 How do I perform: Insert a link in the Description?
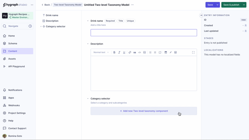(x=130, y=52)
